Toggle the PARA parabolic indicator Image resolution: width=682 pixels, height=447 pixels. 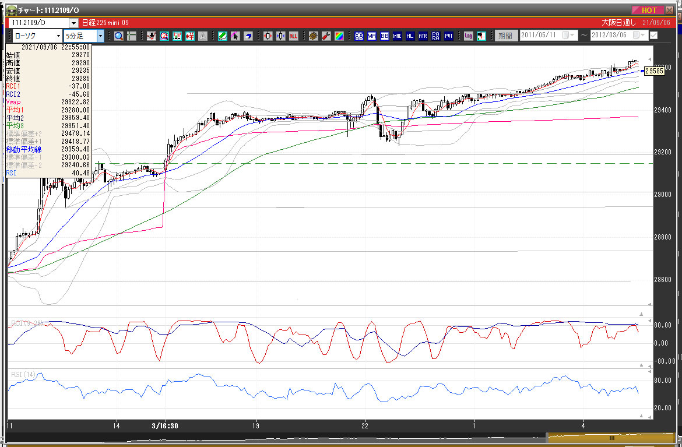[436, 36]
